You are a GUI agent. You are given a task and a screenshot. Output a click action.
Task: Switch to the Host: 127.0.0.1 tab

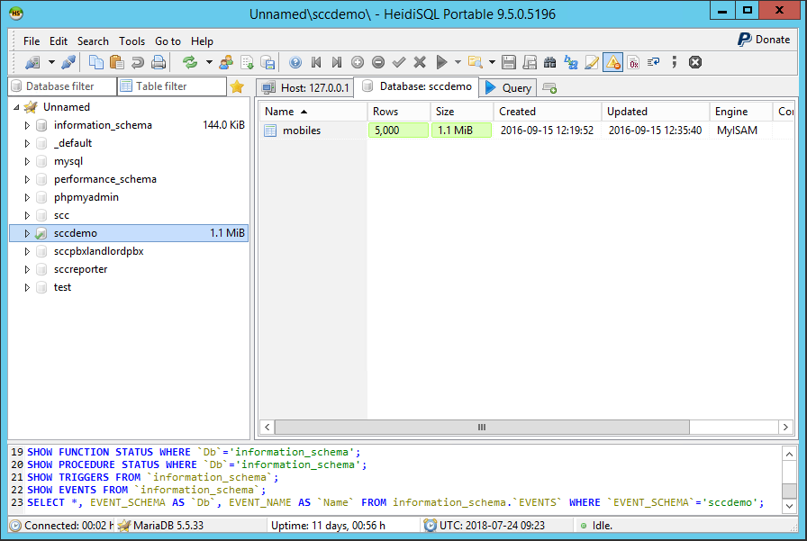[305, 88]
